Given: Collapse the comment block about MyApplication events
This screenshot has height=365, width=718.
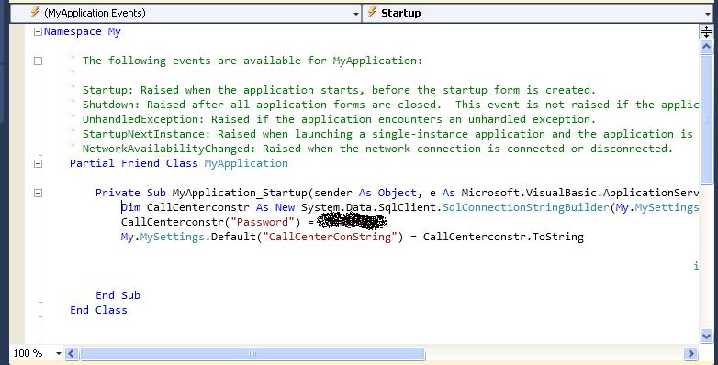Looking at the screenshot, I should [x=38, y=61].
